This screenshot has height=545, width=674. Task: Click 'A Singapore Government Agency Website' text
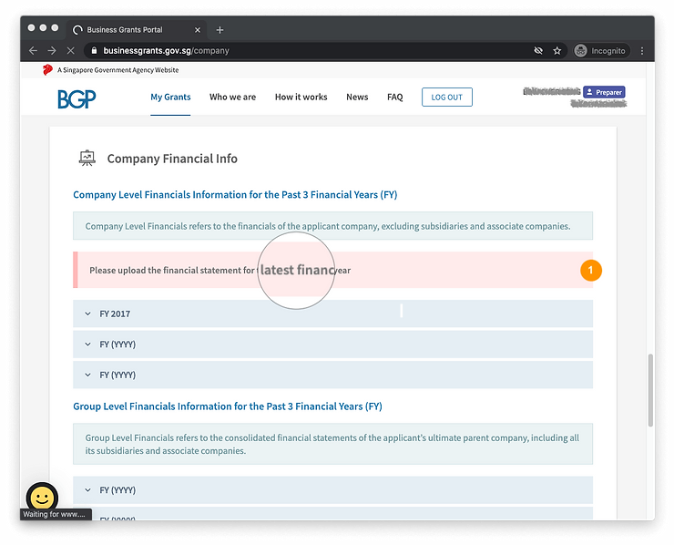118,70
